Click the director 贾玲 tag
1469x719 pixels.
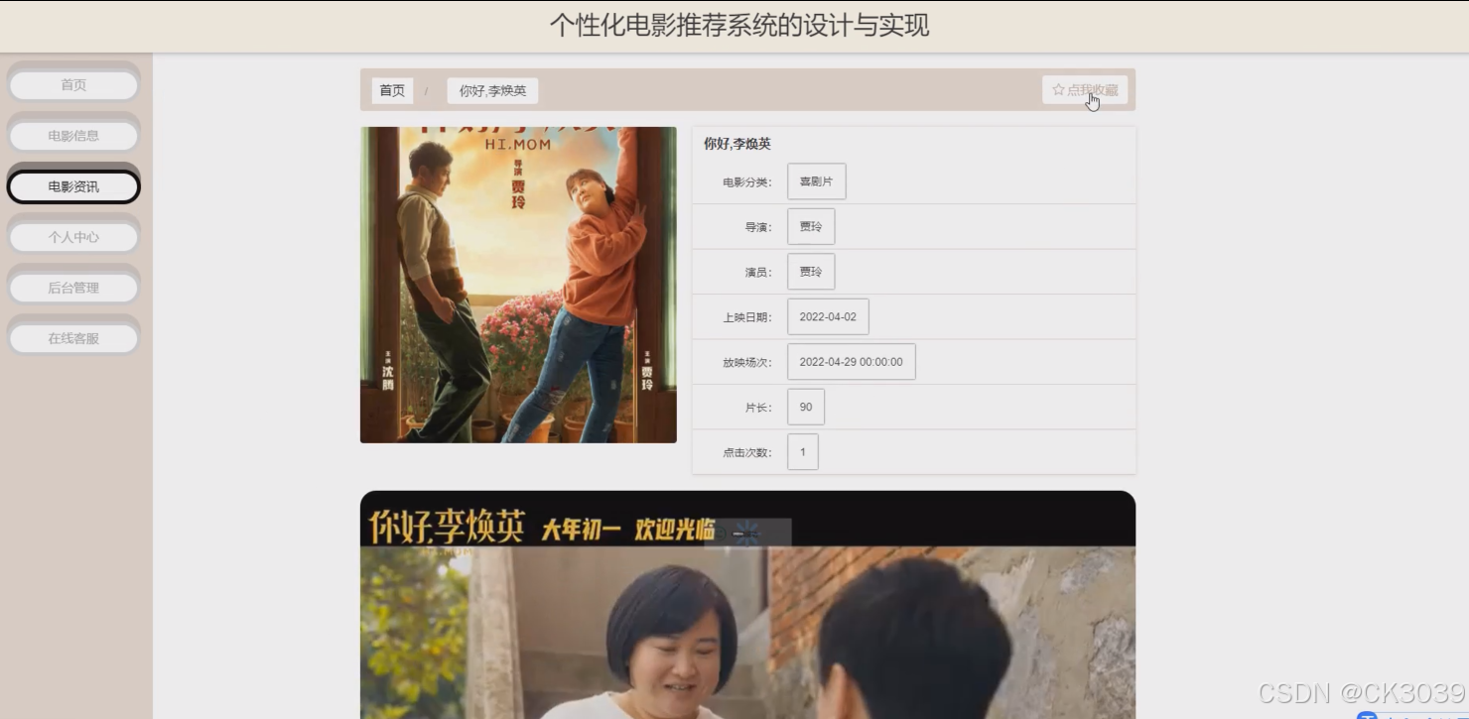[811, 226]
